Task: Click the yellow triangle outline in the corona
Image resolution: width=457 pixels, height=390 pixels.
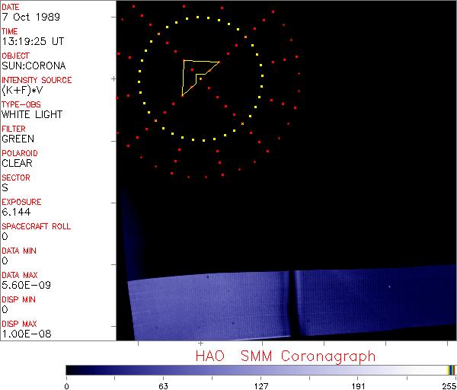Action: pyautogui.click(x=184, y=78)
